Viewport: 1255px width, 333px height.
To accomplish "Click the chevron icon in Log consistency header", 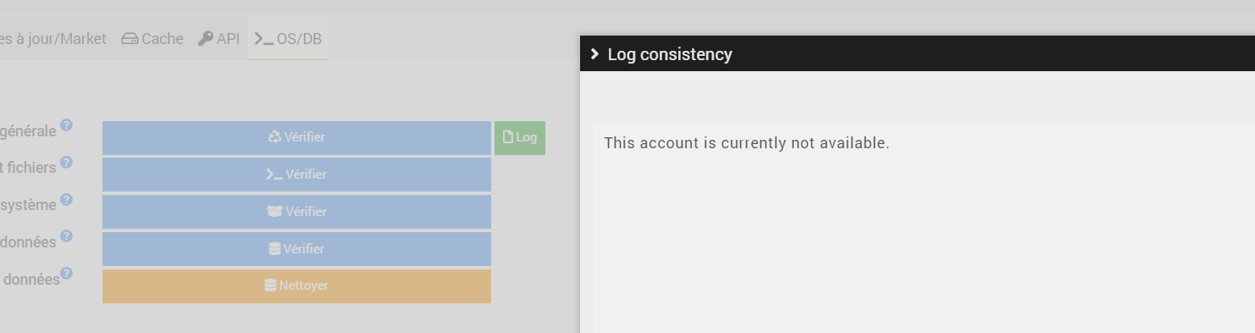I will pos(595,54).
